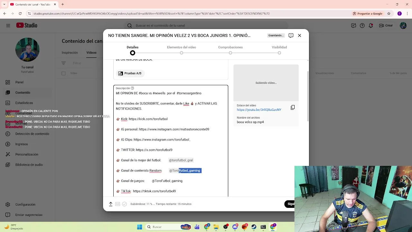Click the browser Back arrow
Viewport: 412px width, 232px height.
click(5, 14)
